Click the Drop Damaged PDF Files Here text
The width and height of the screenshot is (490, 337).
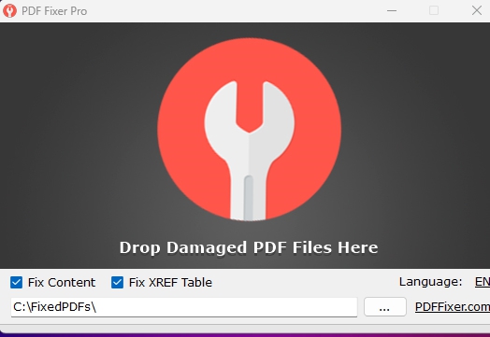tap(249, 247)
